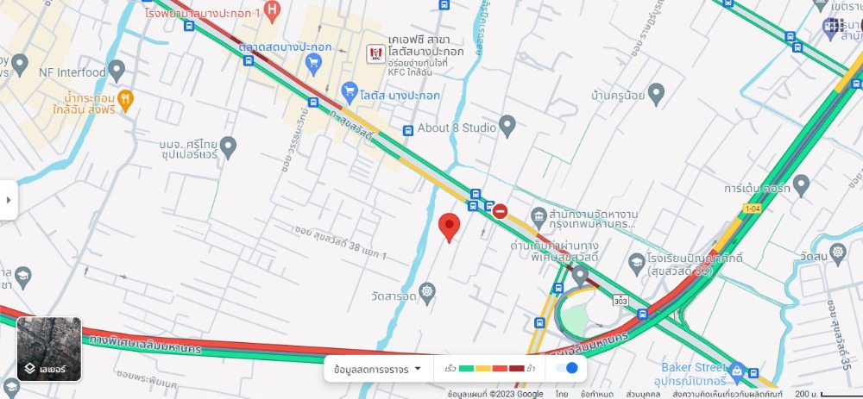Screen dimensions: 863x399
Task: Select the orange restaurant fork-knife marker
Action: tap(126, 101)
